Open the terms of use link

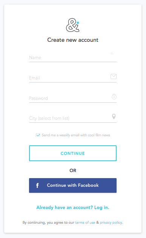click(x=85, y=223)
